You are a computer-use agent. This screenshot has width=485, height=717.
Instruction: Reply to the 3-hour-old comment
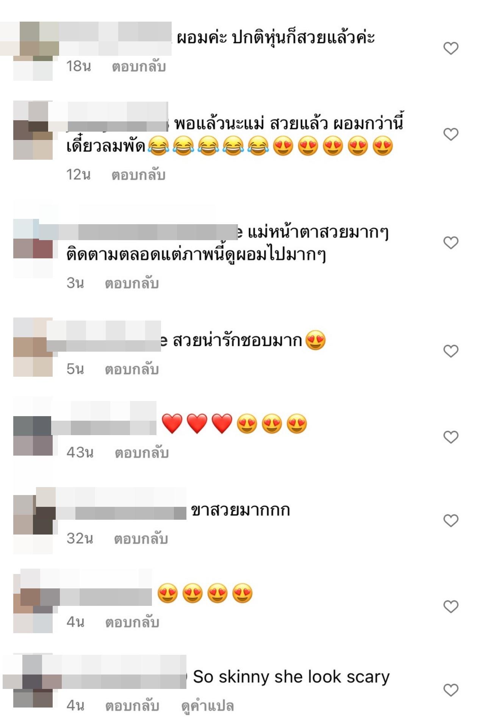pos(132,284)
